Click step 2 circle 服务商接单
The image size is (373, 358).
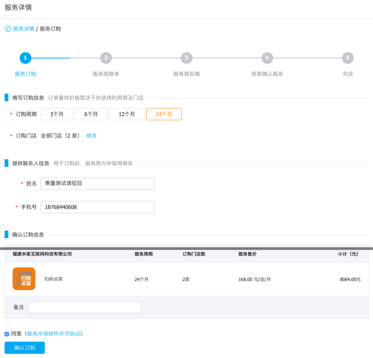106,58
